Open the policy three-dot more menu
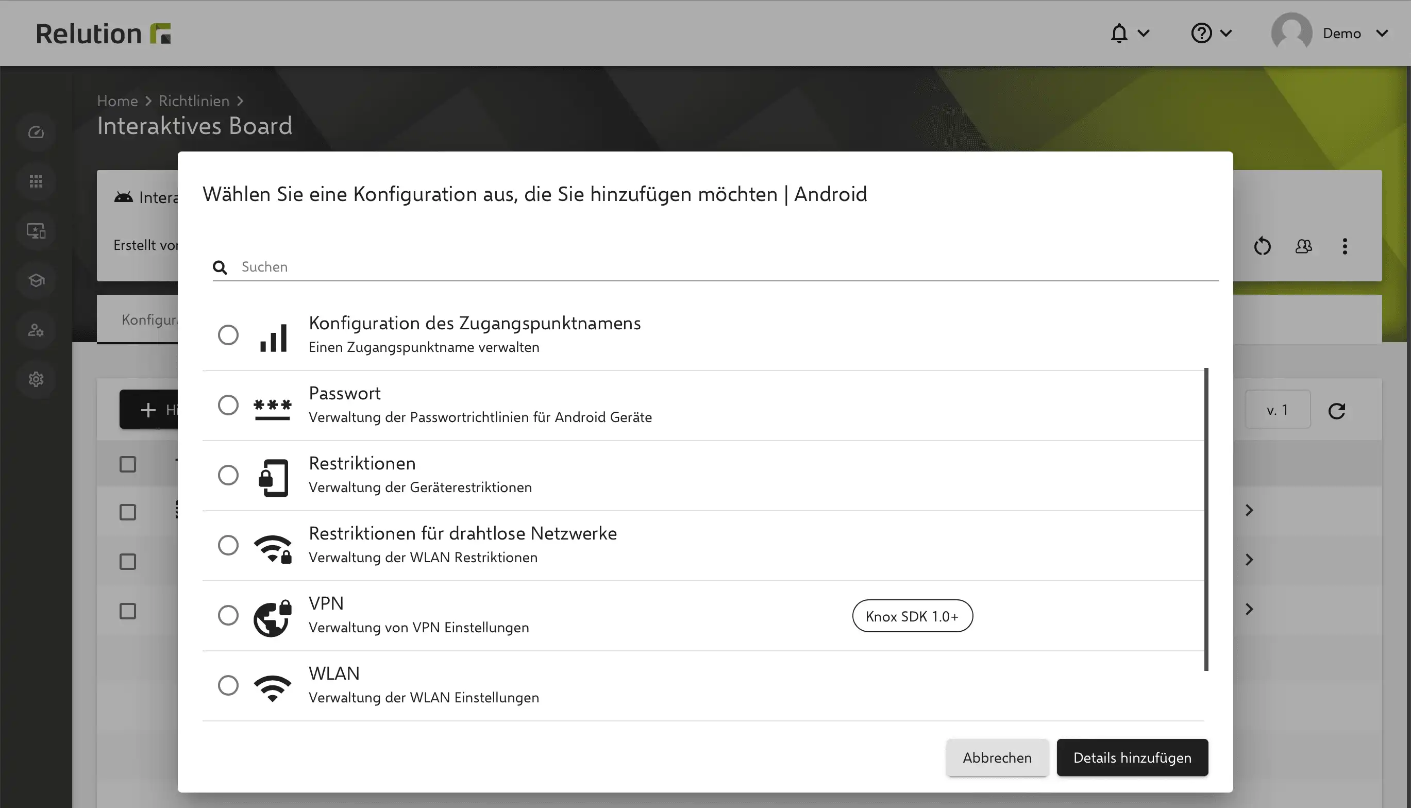The width and height of the screenshot is (1411, 808). pos(1345,246)
